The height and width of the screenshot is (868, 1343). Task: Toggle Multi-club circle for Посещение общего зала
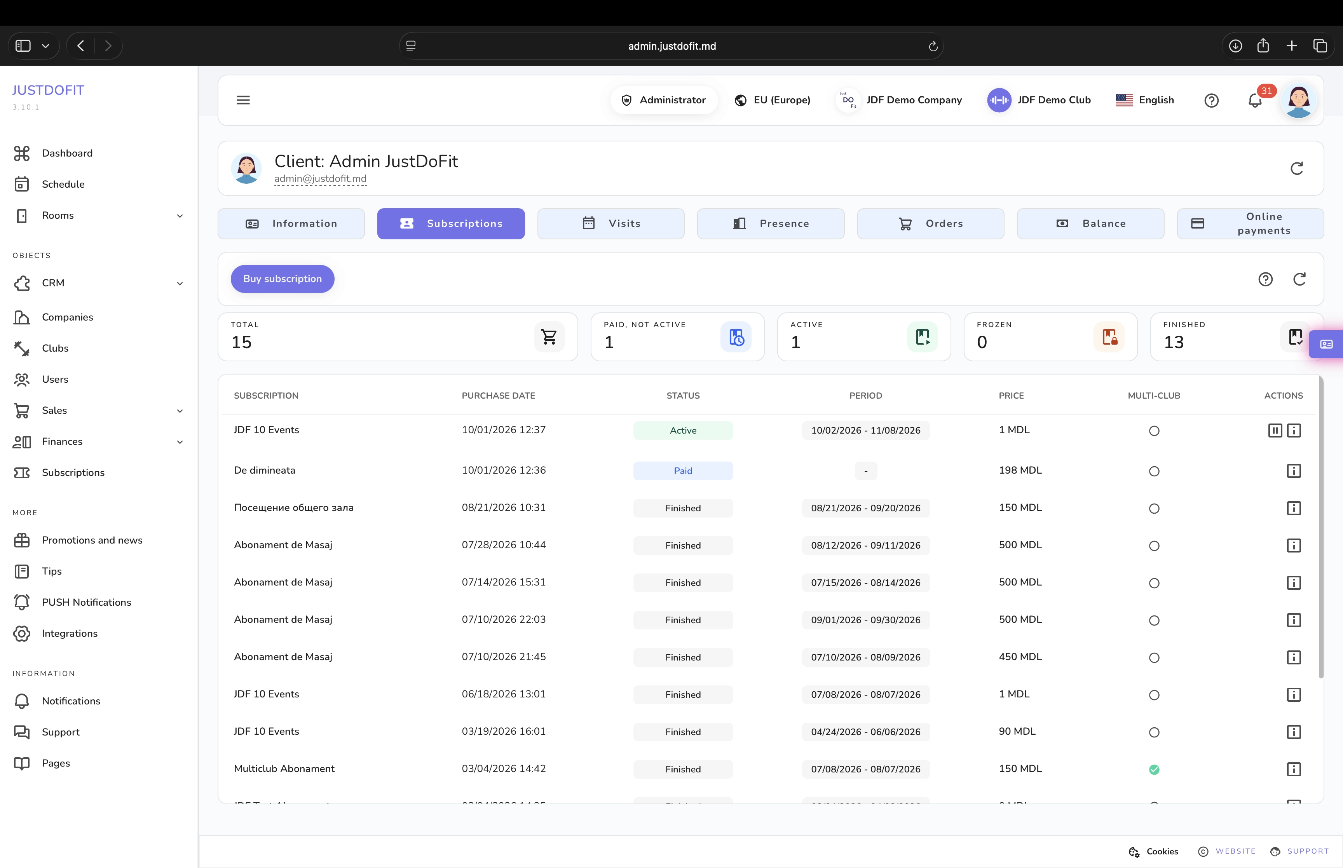click(x=1154, y=508)
